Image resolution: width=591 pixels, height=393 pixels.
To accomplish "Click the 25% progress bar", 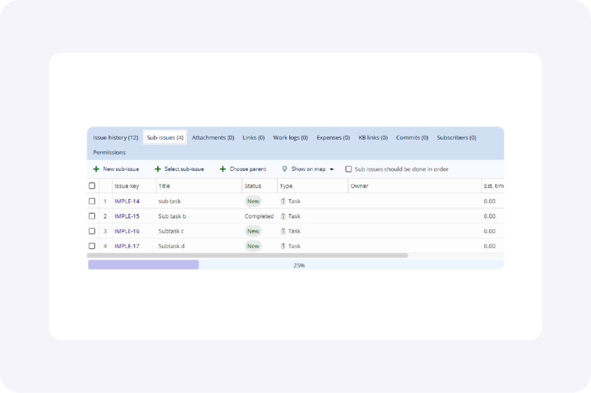I will point(296,265).
